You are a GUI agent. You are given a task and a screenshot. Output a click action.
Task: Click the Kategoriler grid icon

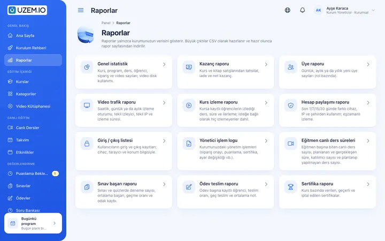[x=10, y=94]
